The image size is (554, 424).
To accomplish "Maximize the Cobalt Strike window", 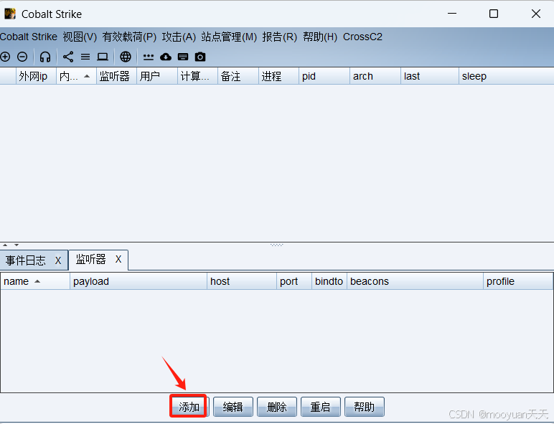I will (494, 14).
